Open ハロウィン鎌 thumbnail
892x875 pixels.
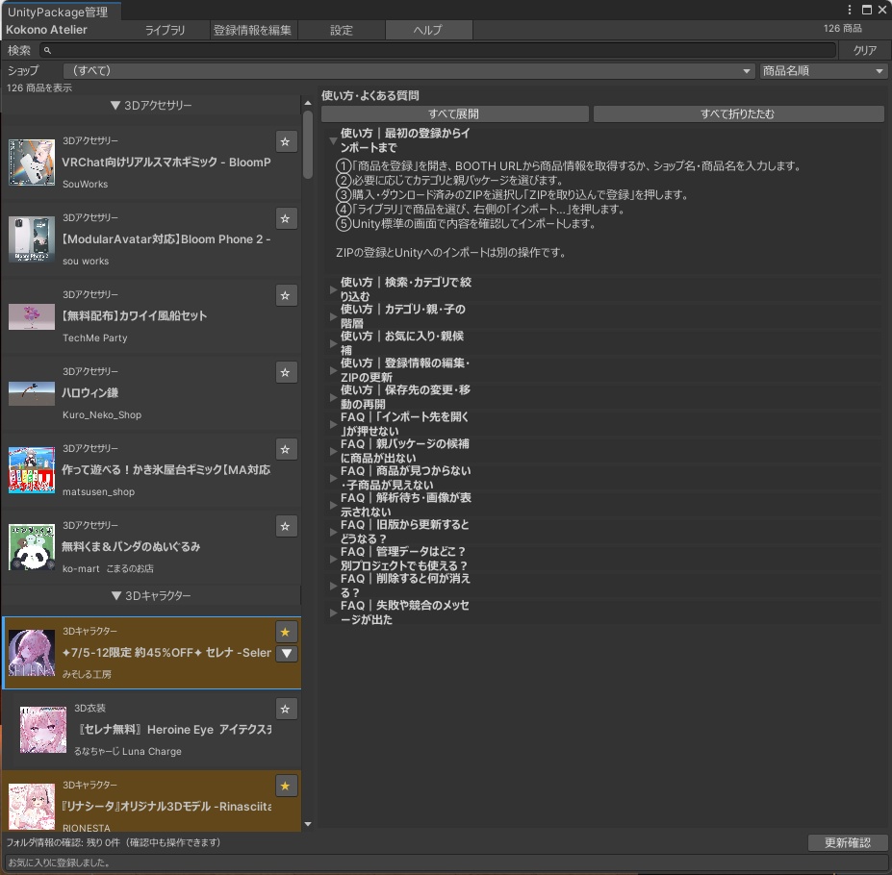pos(32,393)
